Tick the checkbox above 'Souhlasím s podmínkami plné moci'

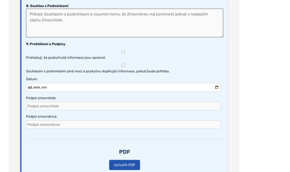coord(123,65)
